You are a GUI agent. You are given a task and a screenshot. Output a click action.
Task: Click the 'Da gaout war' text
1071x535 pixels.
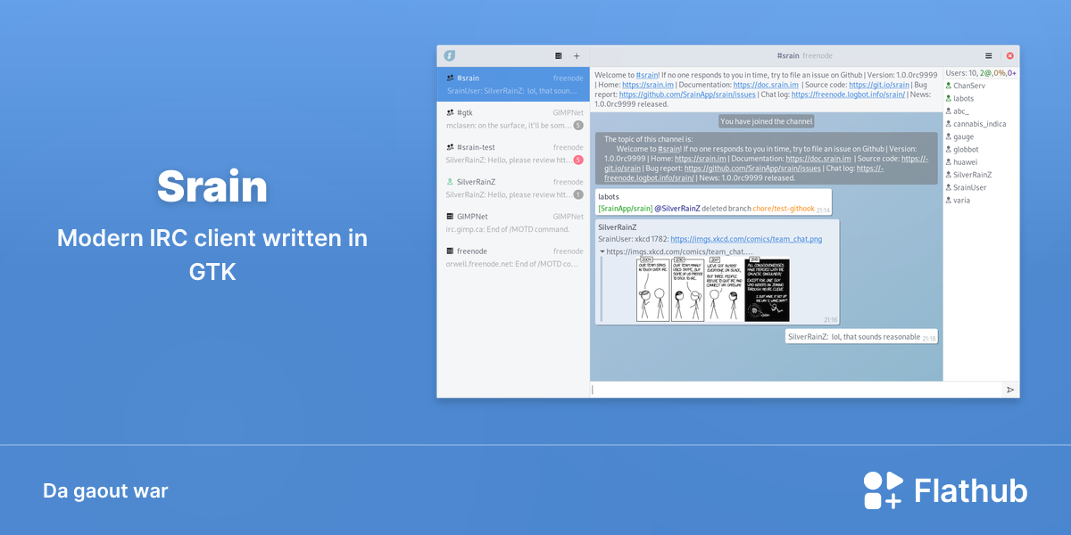pos(105,490)
